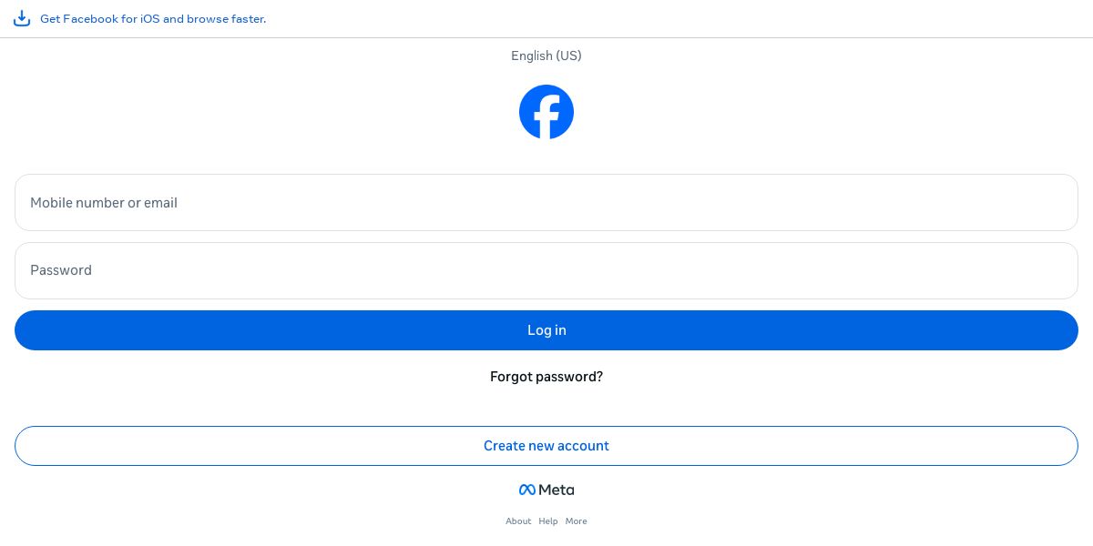The height and width of the screenshot is (546, 1093).
Task: Focus the Mobile number or email field
Action: pos(546,202)
